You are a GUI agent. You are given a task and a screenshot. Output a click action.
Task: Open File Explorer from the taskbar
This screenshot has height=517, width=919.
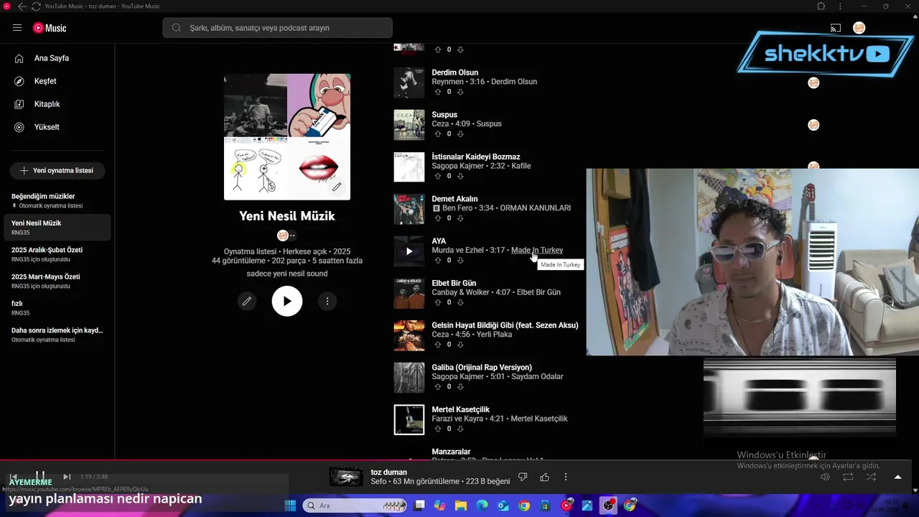[x=461, y=506]
